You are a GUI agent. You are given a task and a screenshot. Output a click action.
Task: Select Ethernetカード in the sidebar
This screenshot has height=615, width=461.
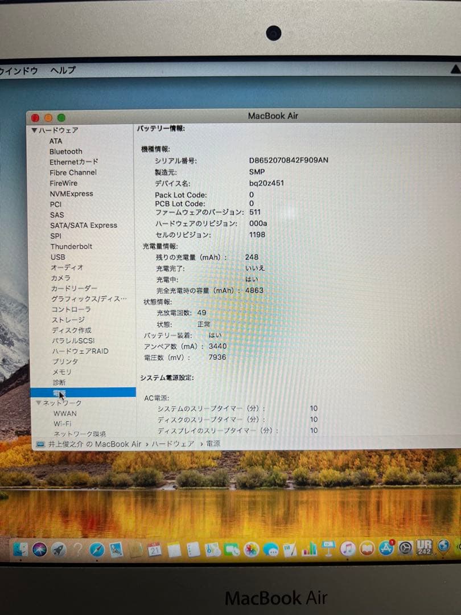tap(73, 162)
